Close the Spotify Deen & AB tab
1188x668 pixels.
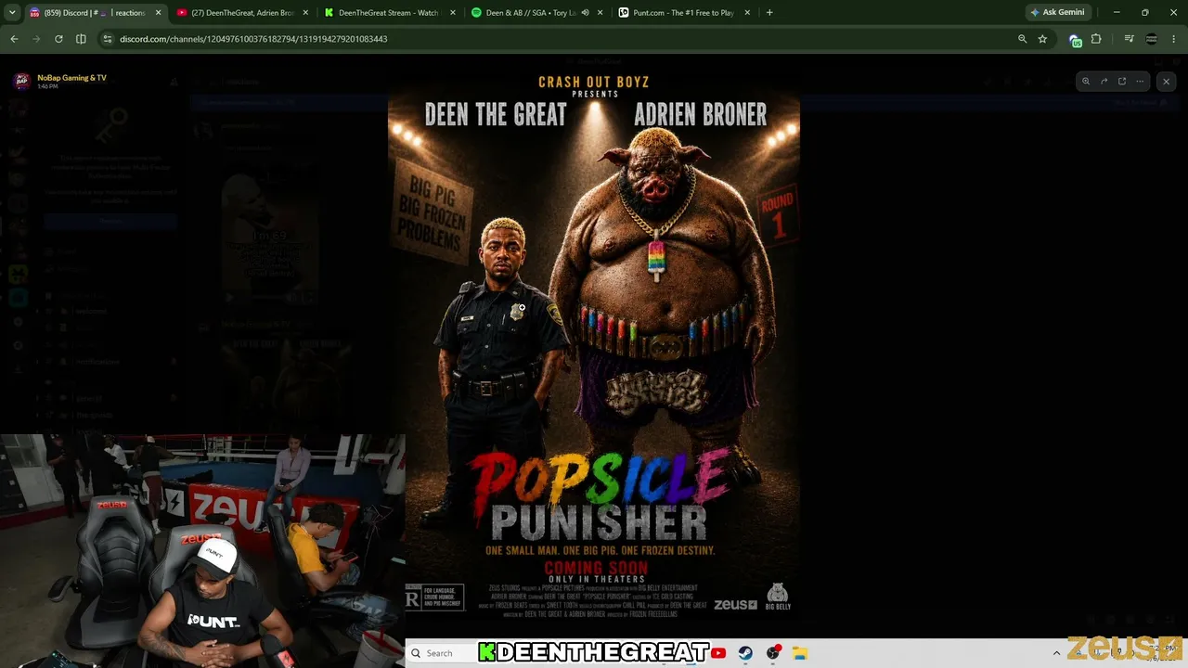pyautogui.click(x=600, y=13)
